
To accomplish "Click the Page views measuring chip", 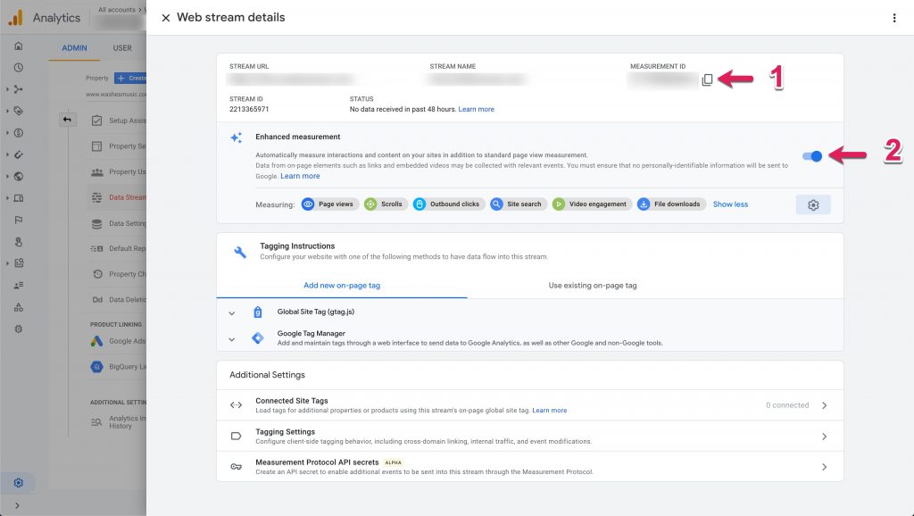I will click(328, 204).
